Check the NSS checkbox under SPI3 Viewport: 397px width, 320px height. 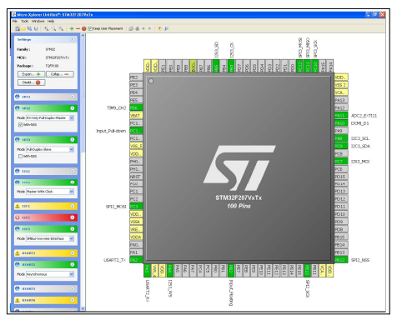pos(20,157)
